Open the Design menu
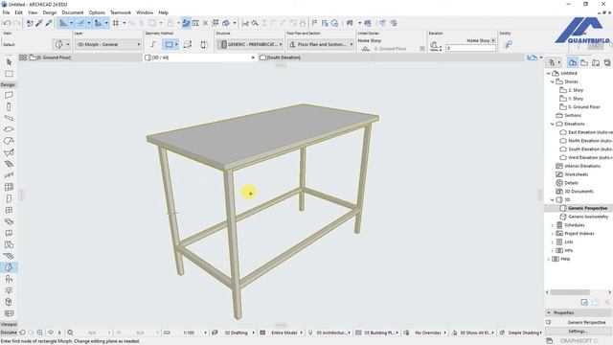The height and width of the screenshot is (345, 613). [x=49, y=12]
